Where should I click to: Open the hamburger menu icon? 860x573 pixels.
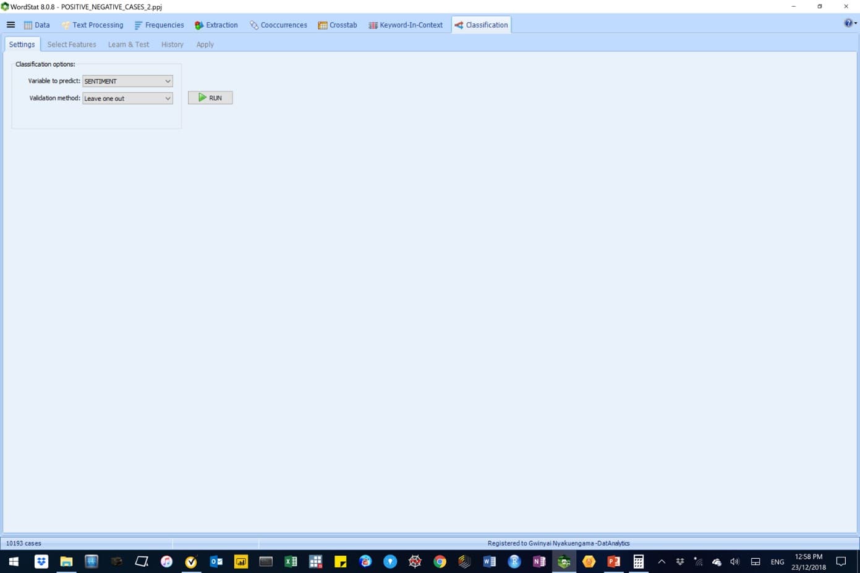pos(11,25)
